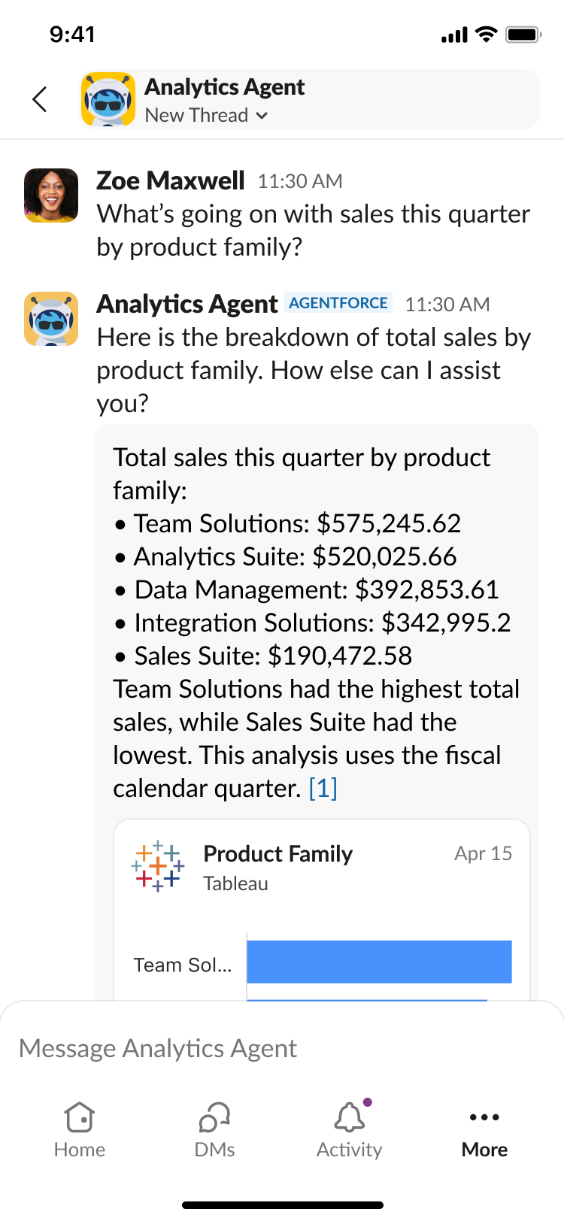Tap the Analytics Agent header title
Screen dimensions: 564x1221
(224, 87)
